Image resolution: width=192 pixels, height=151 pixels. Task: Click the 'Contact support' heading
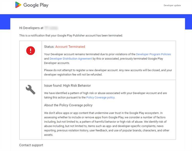[31, 145]
